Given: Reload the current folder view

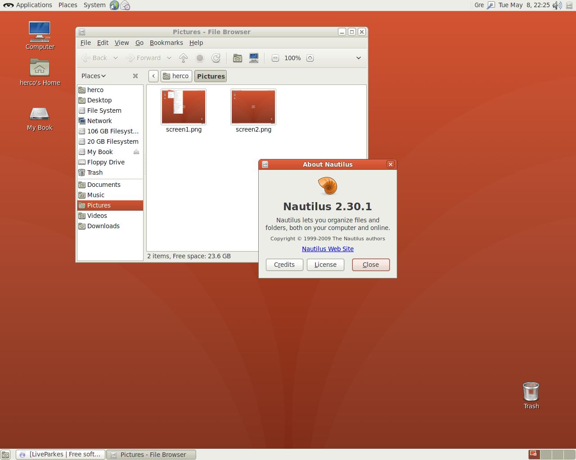Looking at the screenshot, I should (216, 58).
